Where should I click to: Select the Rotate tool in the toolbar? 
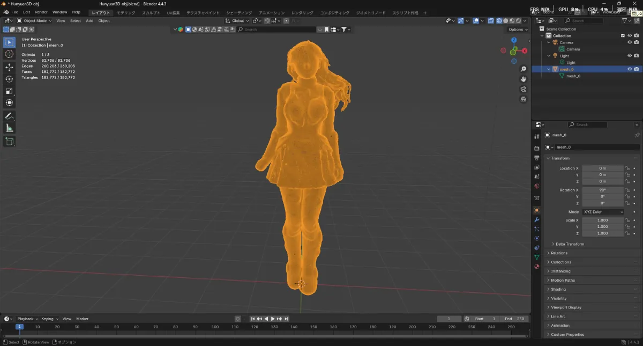point(9,79)
